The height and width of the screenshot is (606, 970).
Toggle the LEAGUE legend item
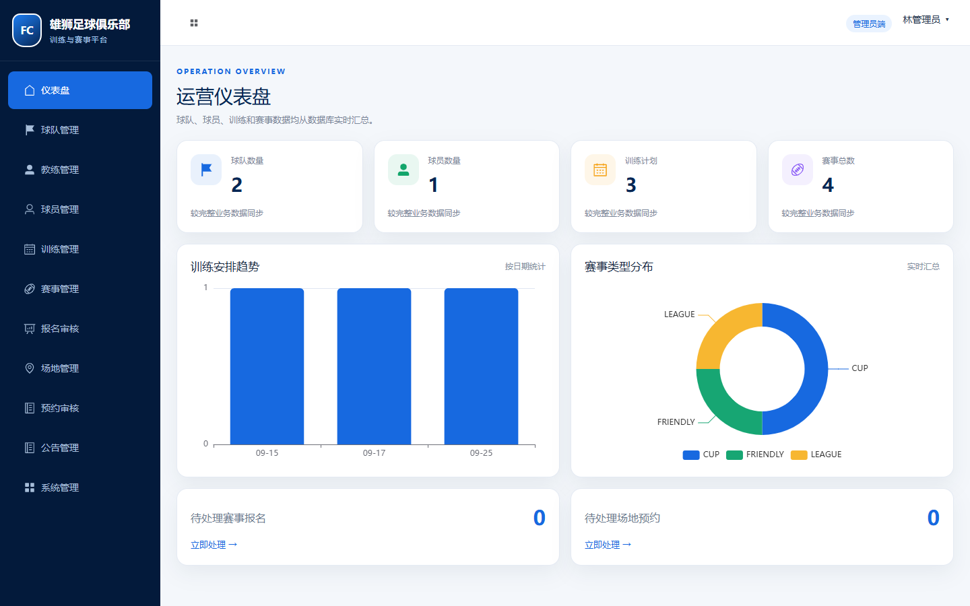(816, 454)
